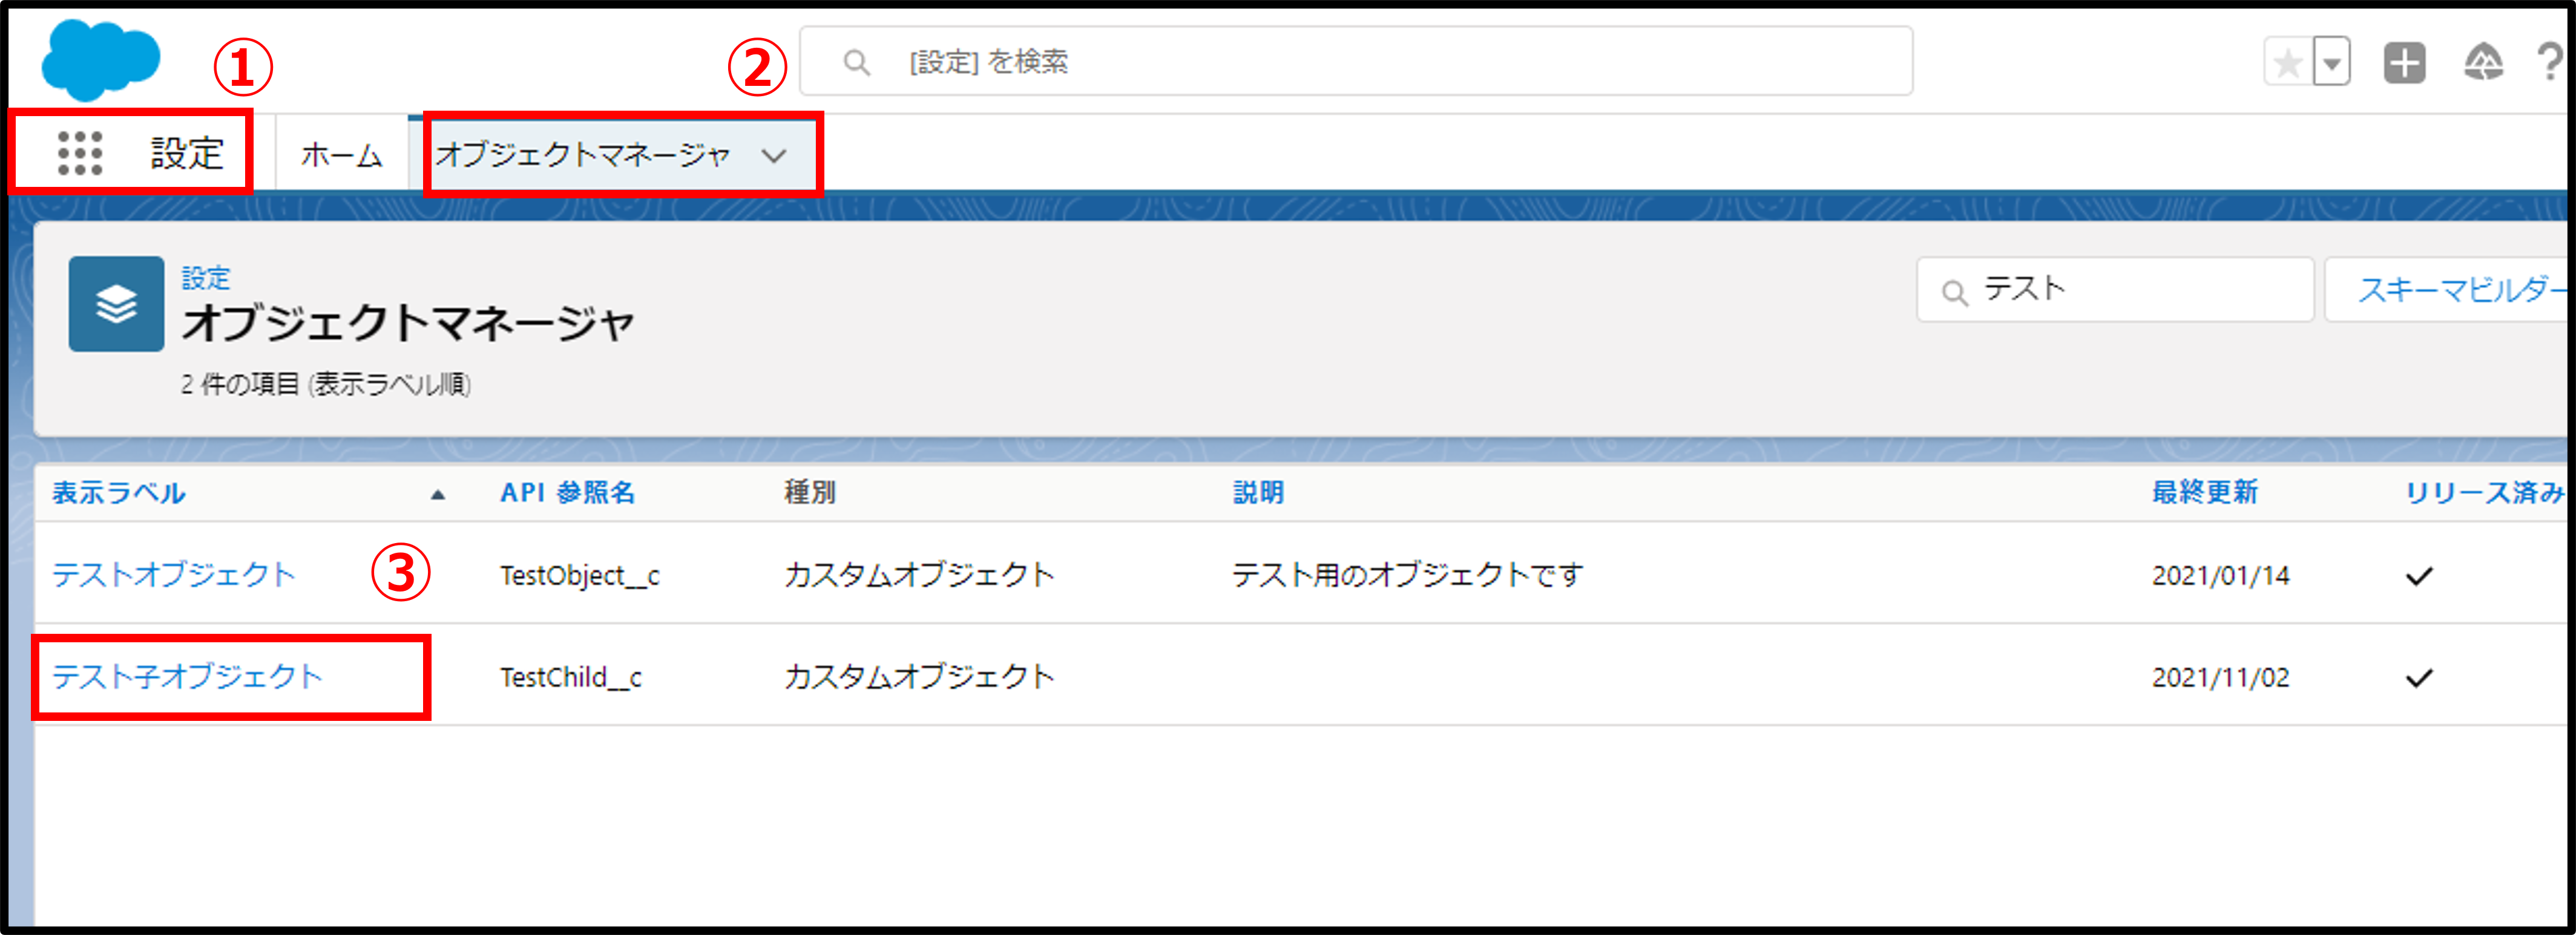Click the 設定 breadcrumb above the title

tap(205, 278)
